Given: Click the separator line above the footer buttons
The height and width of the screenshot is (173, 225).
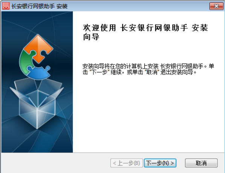Looking at the screenshot, I should tap(112, 153).
